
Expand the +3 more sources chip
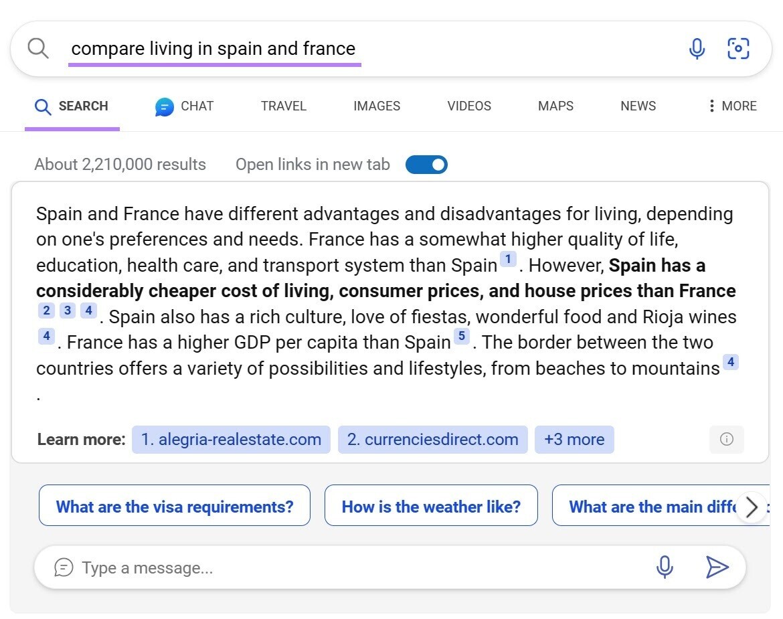(x=574, y=440)
